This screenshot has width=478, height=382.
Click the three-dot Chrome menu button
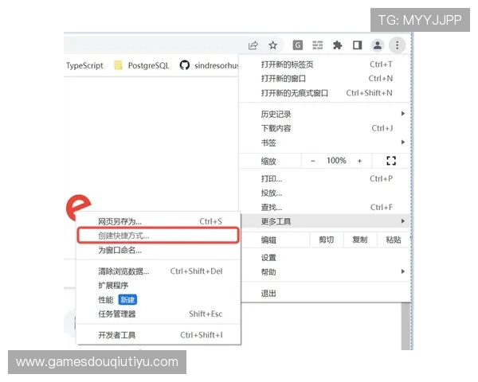click(397, 45)
